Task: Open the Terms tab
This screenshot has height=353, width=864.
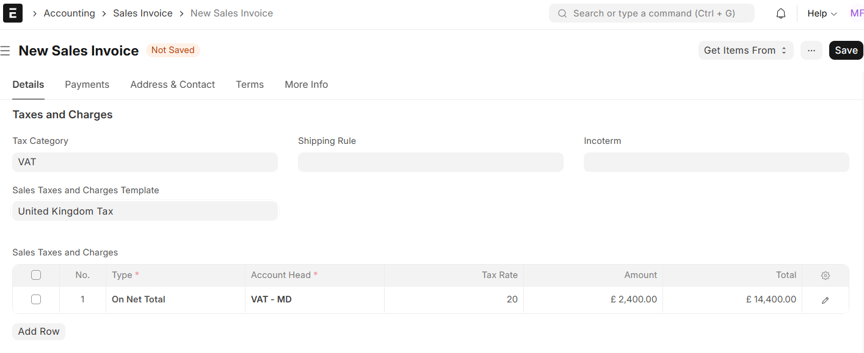Action: [x=250, y=84]
